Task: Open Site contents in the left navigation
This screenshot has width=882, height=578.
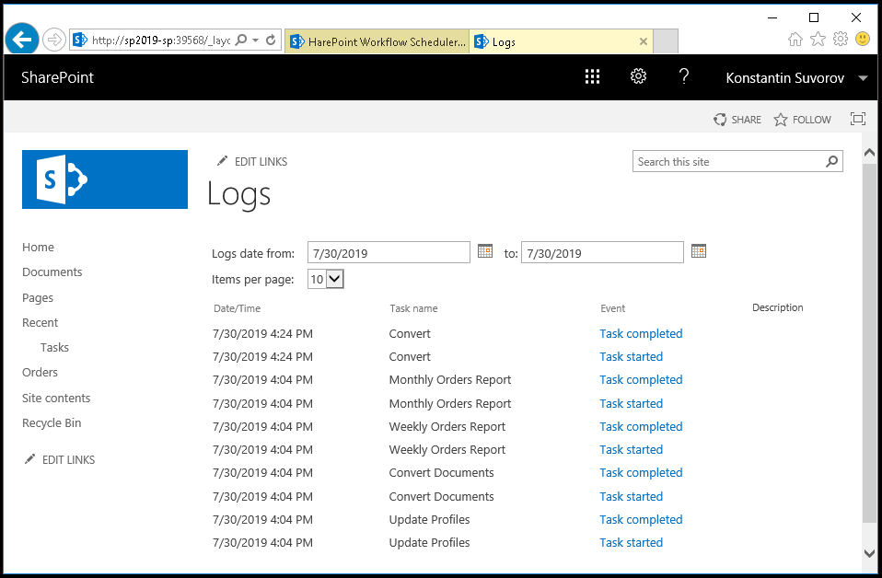Action: click(56, 398)
